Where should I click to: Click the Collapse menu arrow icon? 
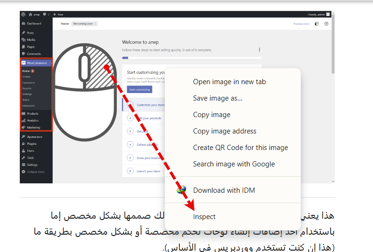[x=24, y=172]
